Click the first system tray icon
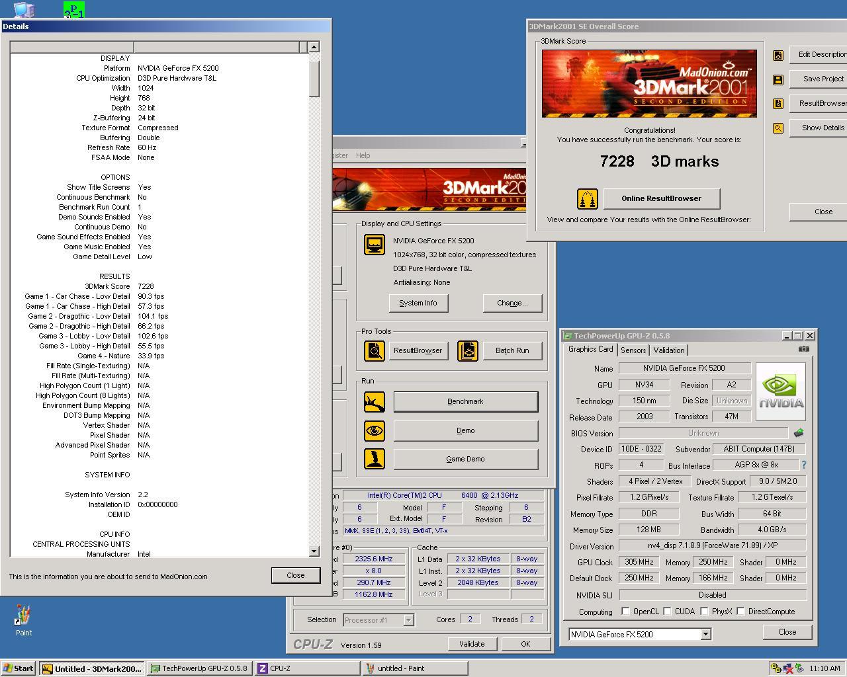This screenshot has width=847, height=677. (x=776, y=668)
